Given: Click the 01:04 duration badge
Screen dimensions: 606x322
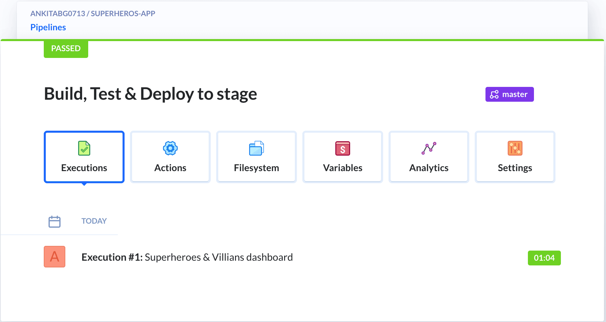Looking at the screenshot, I should [544, 258].
